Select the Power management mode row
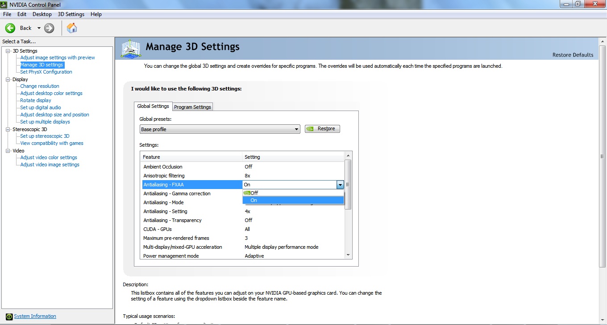 171,256
